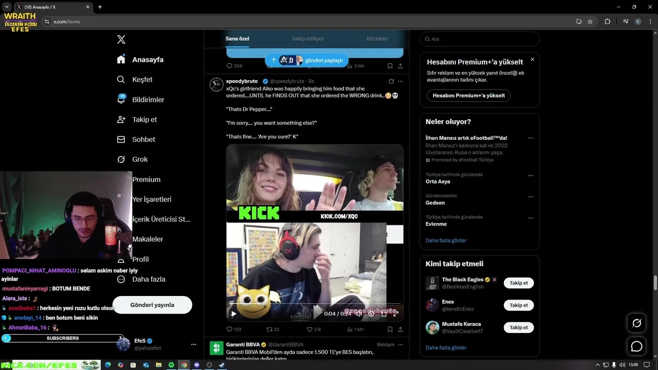Open Keşfet (Explore) in sidebar
This screenshot has width=658, height=370.
tap(135, 80)
